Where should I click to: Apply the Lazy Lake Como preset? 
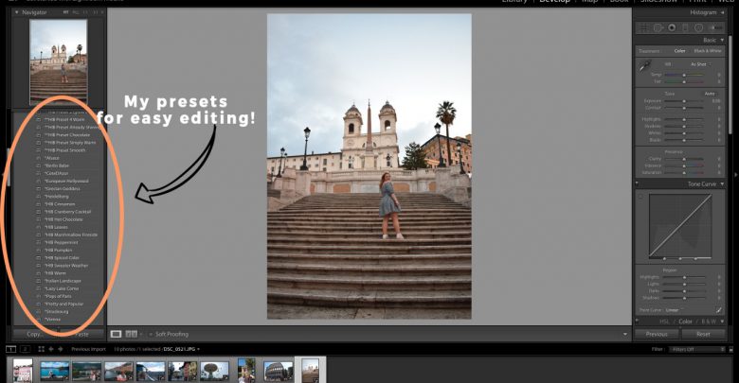pos(62,288)
